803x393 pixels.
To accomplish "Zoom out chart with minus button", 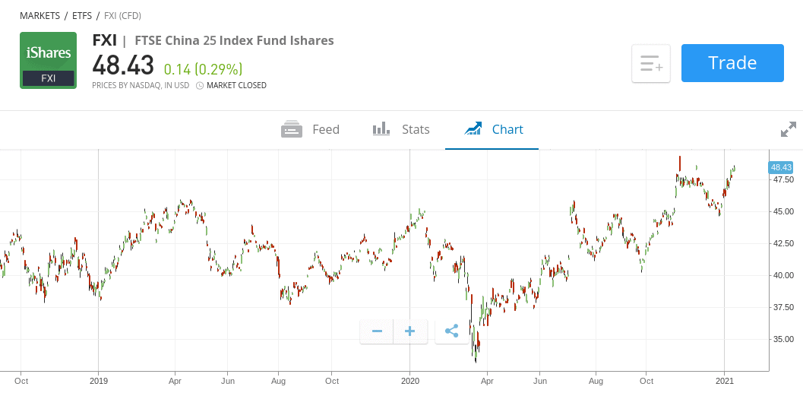I will 377,331.
